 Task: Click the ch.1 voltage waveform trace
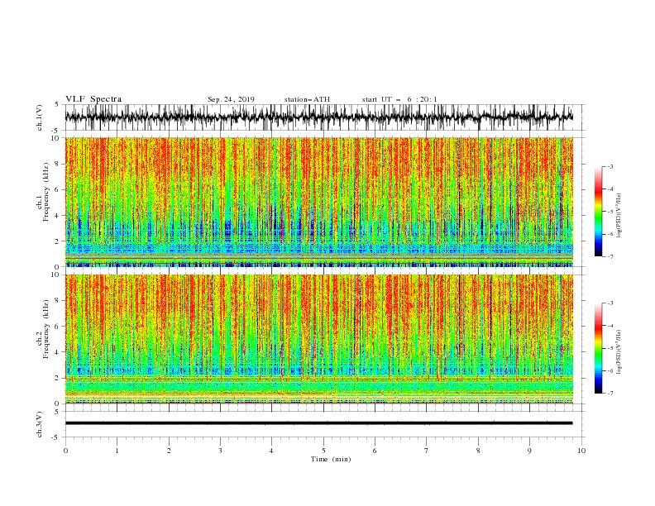(x=319, y=117)
